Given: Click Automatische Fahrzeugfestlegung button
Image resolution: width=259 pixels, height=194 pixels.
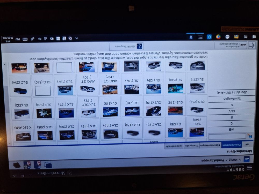Looking at the screenshot, I should [231, 46].
